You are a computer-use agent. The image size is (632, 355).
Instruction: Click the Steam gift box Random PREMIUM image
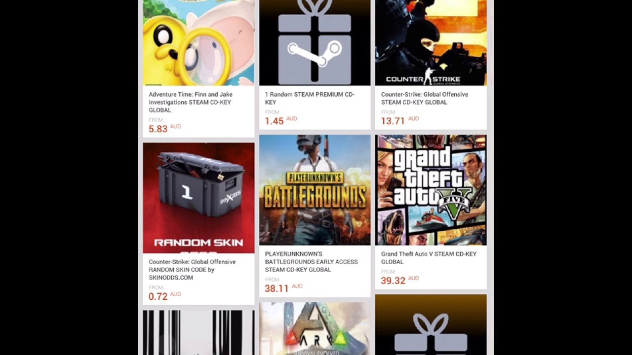315,43
